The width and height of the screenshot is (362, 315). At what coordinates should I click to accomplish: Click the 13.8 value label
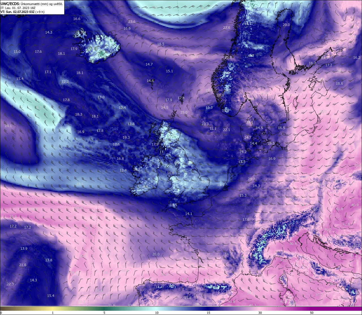pyautogui.click(x=49, y=260)
